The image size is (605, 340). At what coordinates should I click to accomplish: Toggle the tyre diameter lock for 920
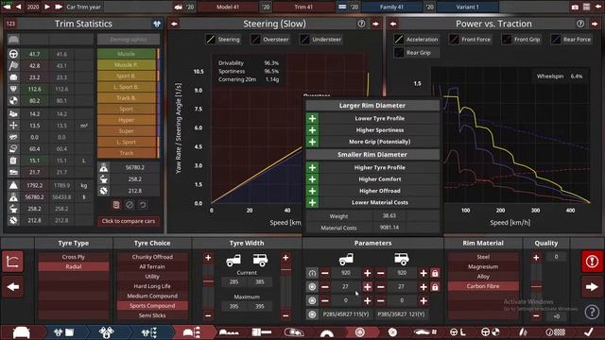[435, 273]
